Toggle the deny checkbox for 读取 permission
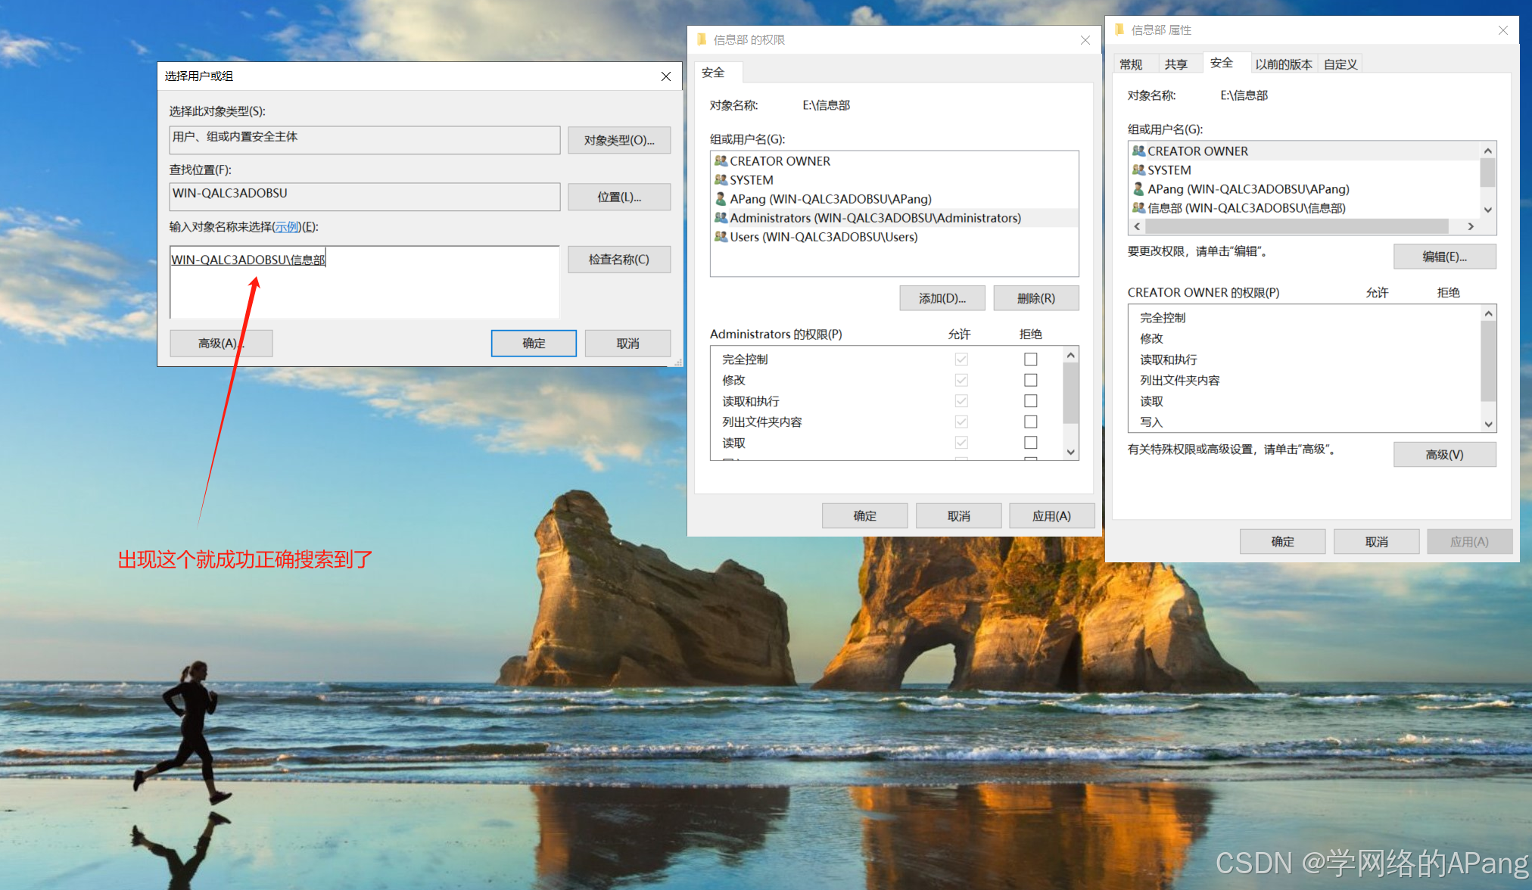Viewport: 1532px width, 890px height. click(1030, 443)
